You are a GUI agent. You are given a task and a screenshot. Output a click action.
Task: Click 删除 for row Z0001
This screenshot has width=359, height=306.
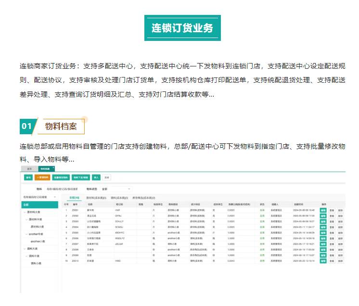pos(340,210)
